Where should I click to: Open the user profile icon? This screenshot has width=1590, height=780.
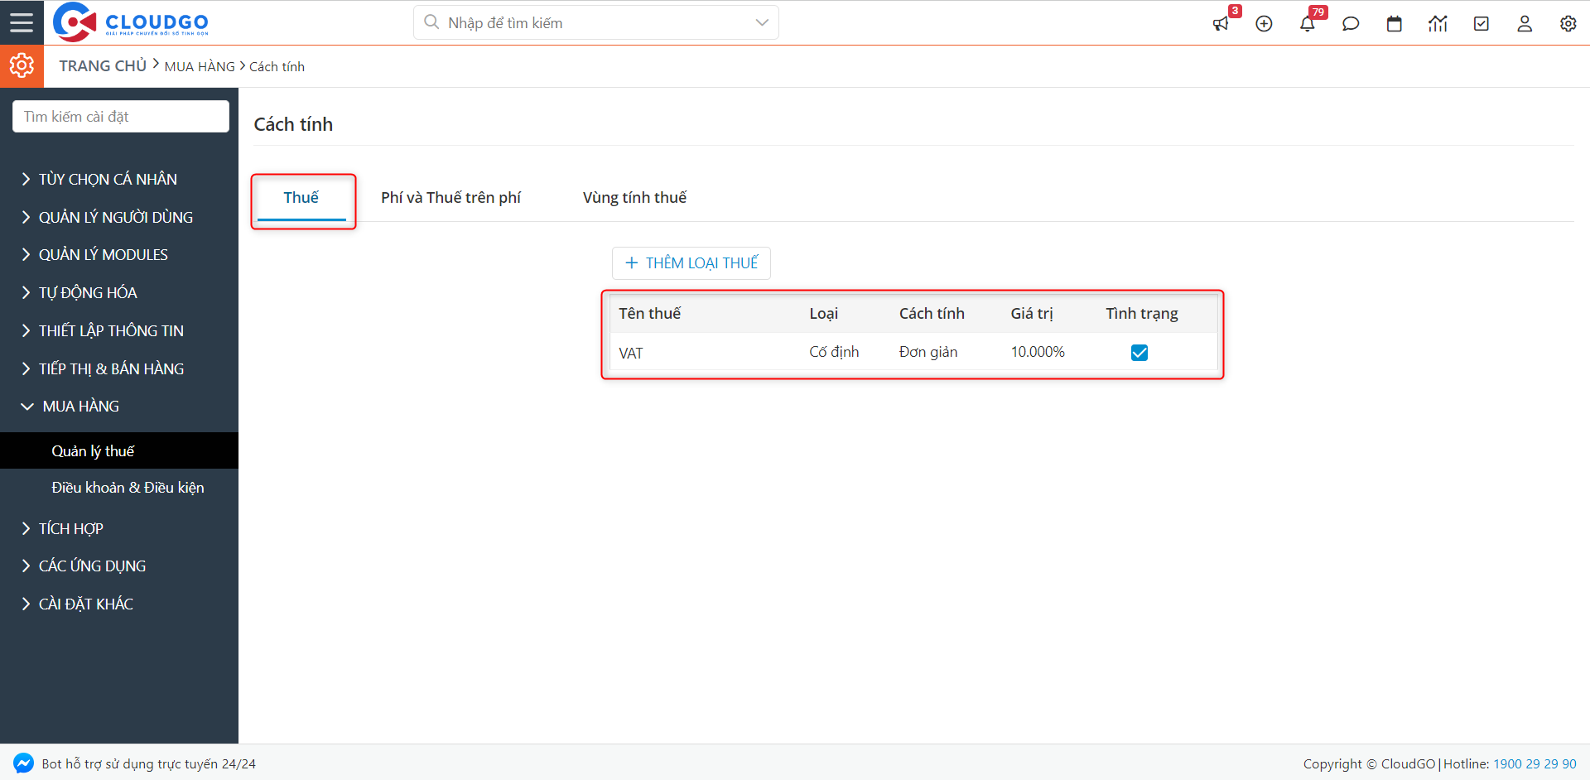tap(1525, 24)
